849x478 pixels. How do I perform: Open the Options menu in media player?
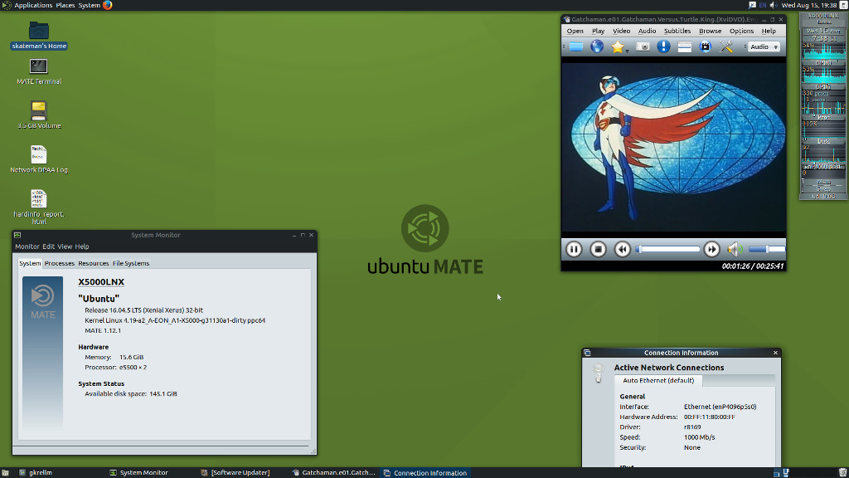tap(741, 31)
